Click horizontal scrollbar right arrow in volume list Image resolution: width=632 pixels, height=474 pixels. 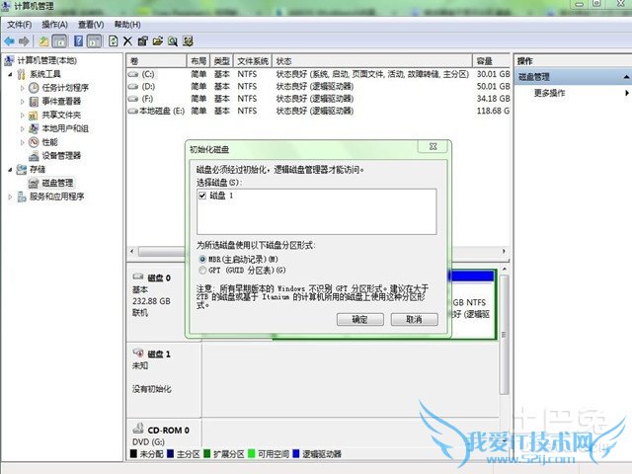click(x=504, y=251)
